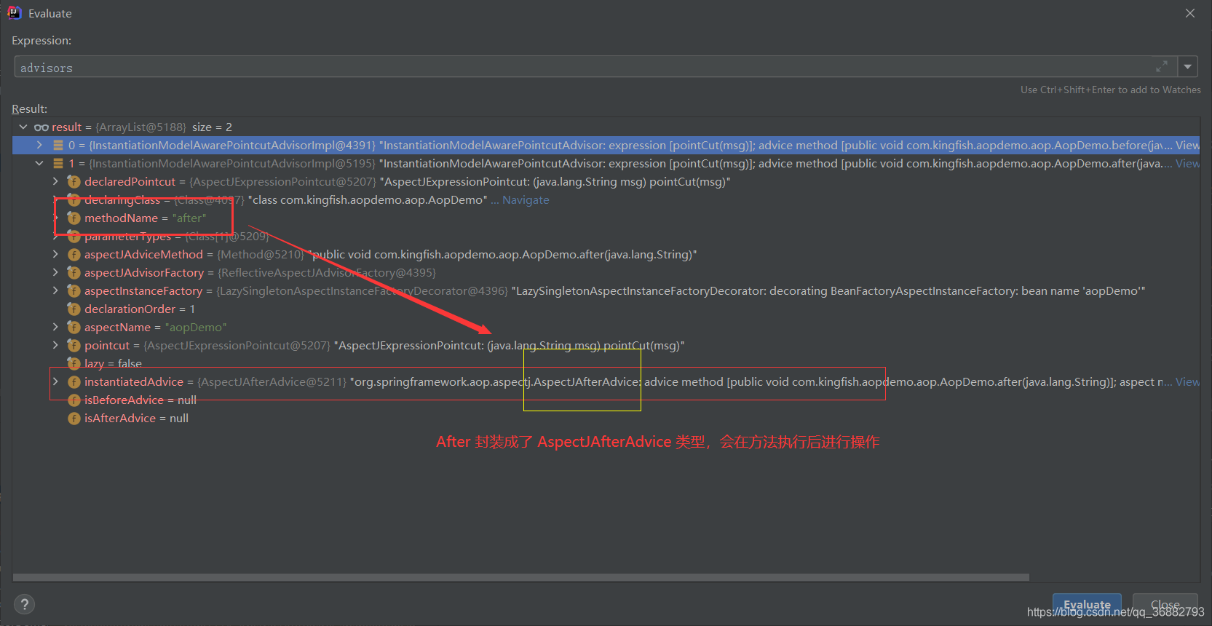Collapse the result ArrayList node
1212x626 pixels.
coord(23,127)
